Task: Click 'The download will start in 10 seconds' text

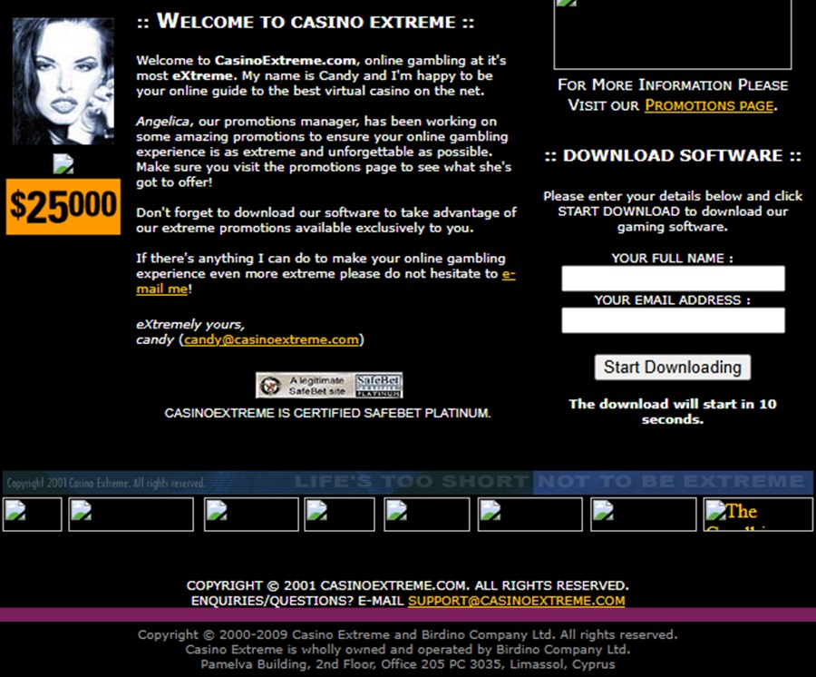Action: coord(673,411)
